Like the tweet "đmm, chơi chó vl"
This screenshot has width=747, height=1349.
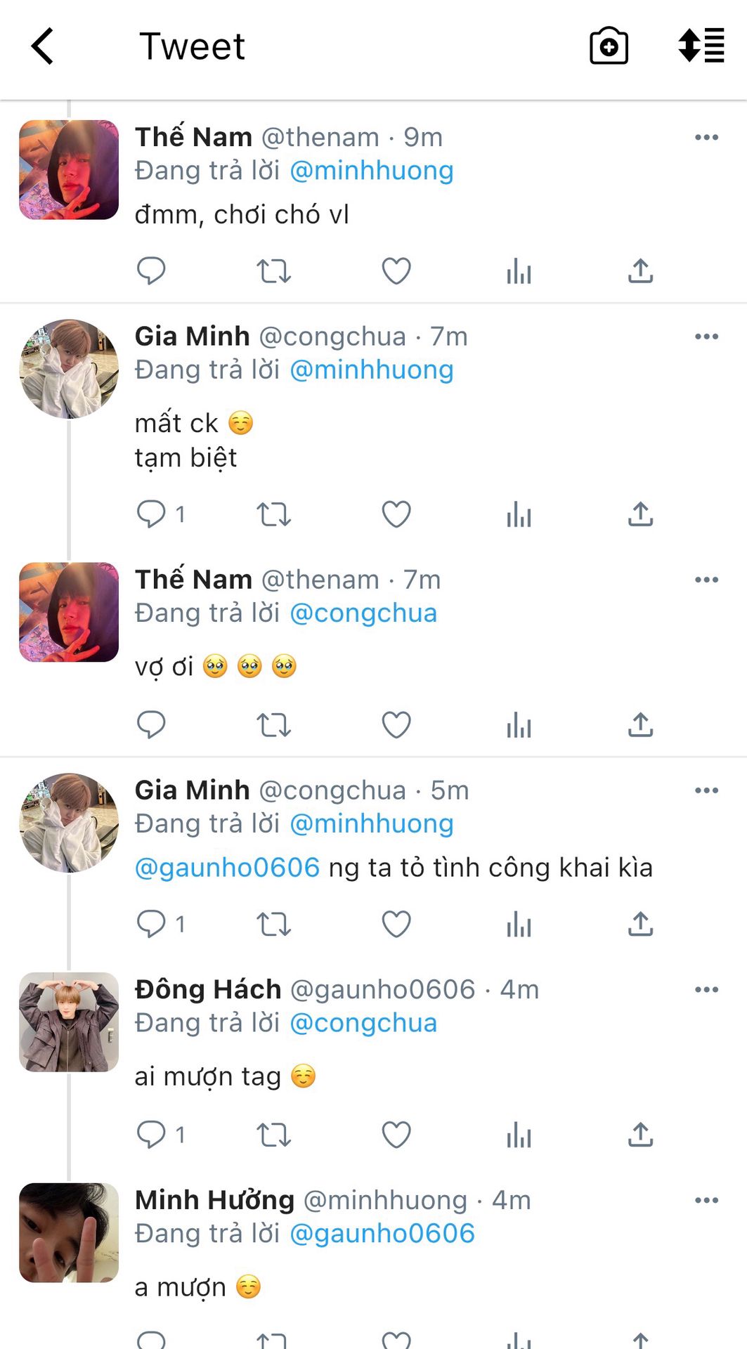[396, 271]
